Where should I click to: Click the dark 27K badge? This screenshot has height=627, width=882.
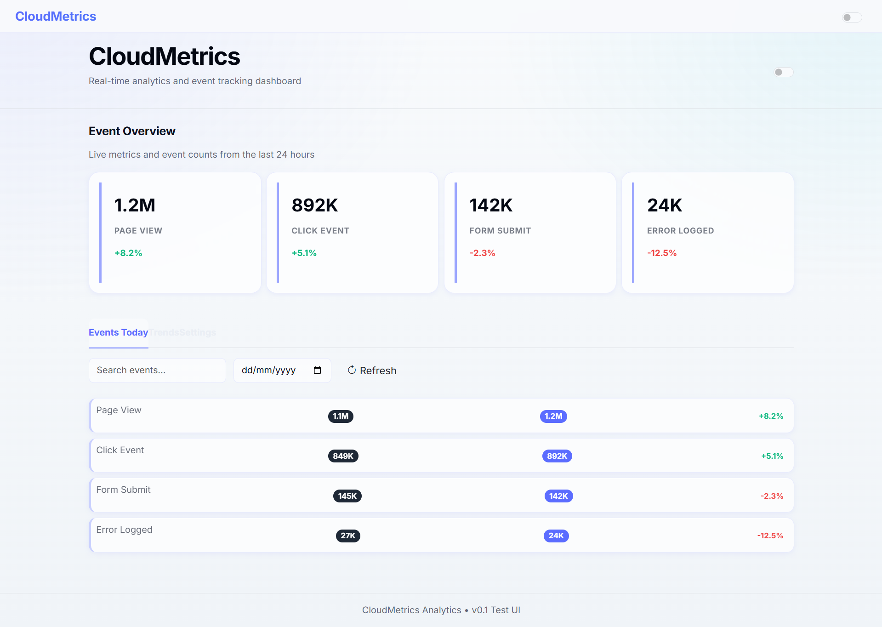click(x=348, y=536)
